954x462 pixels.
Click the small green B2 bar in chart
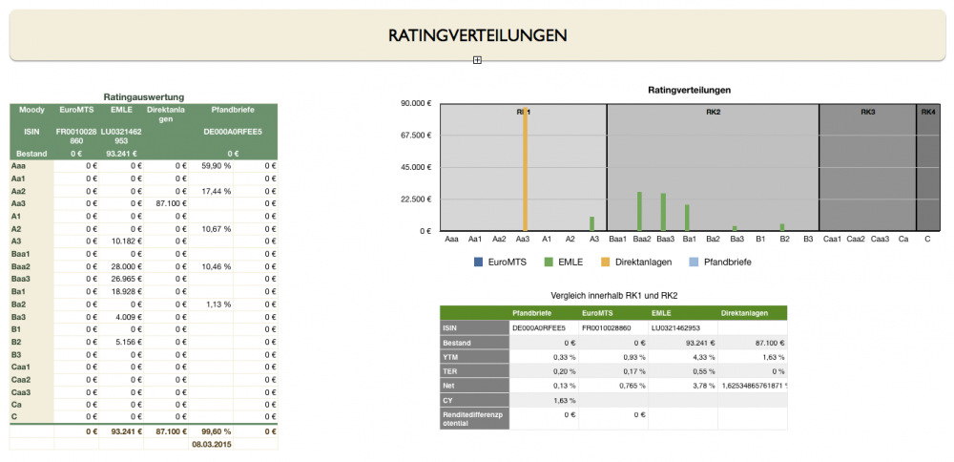782,227
